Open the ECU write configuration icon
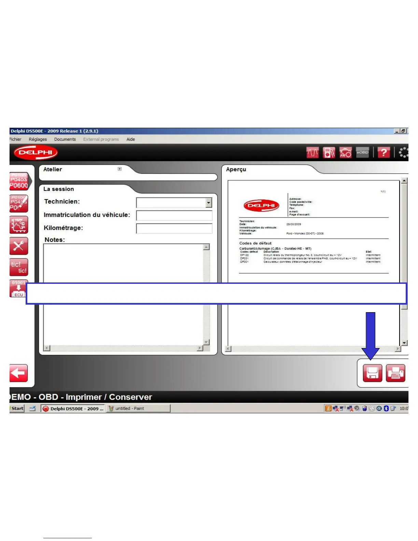 [x=18, y=288]
